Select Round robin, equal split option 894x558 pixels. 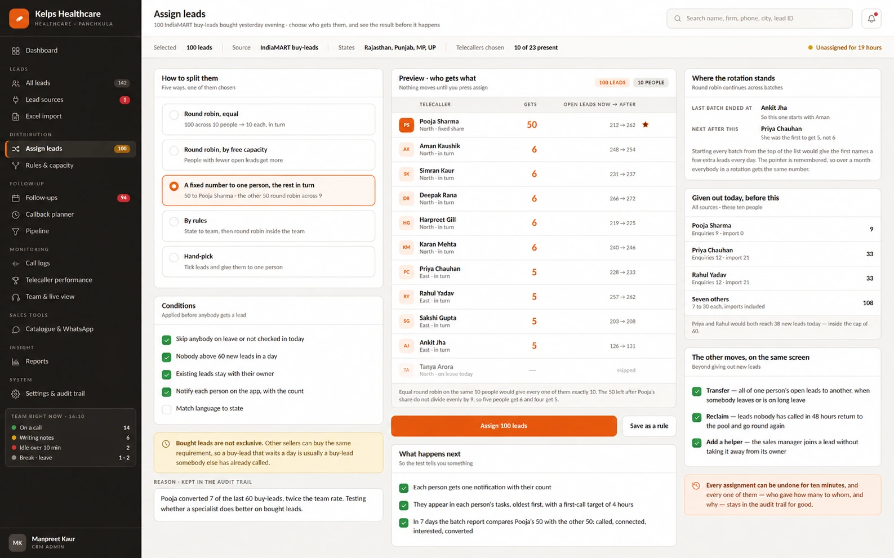pyautogui.click(x=268, y=119)
